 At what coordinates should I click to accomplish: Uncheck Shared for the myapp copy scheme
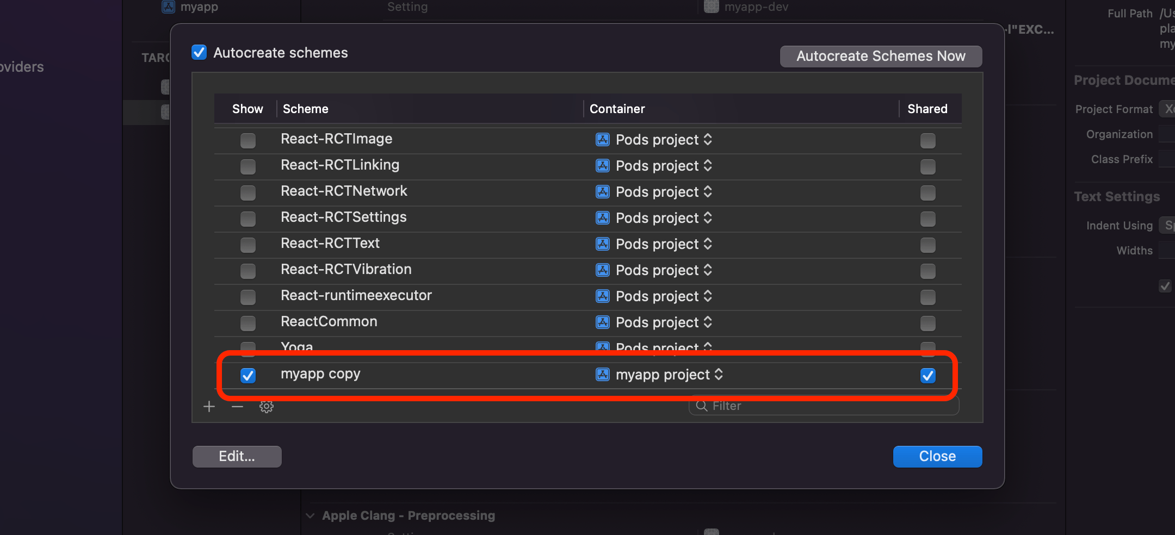[x=927, y=375]
